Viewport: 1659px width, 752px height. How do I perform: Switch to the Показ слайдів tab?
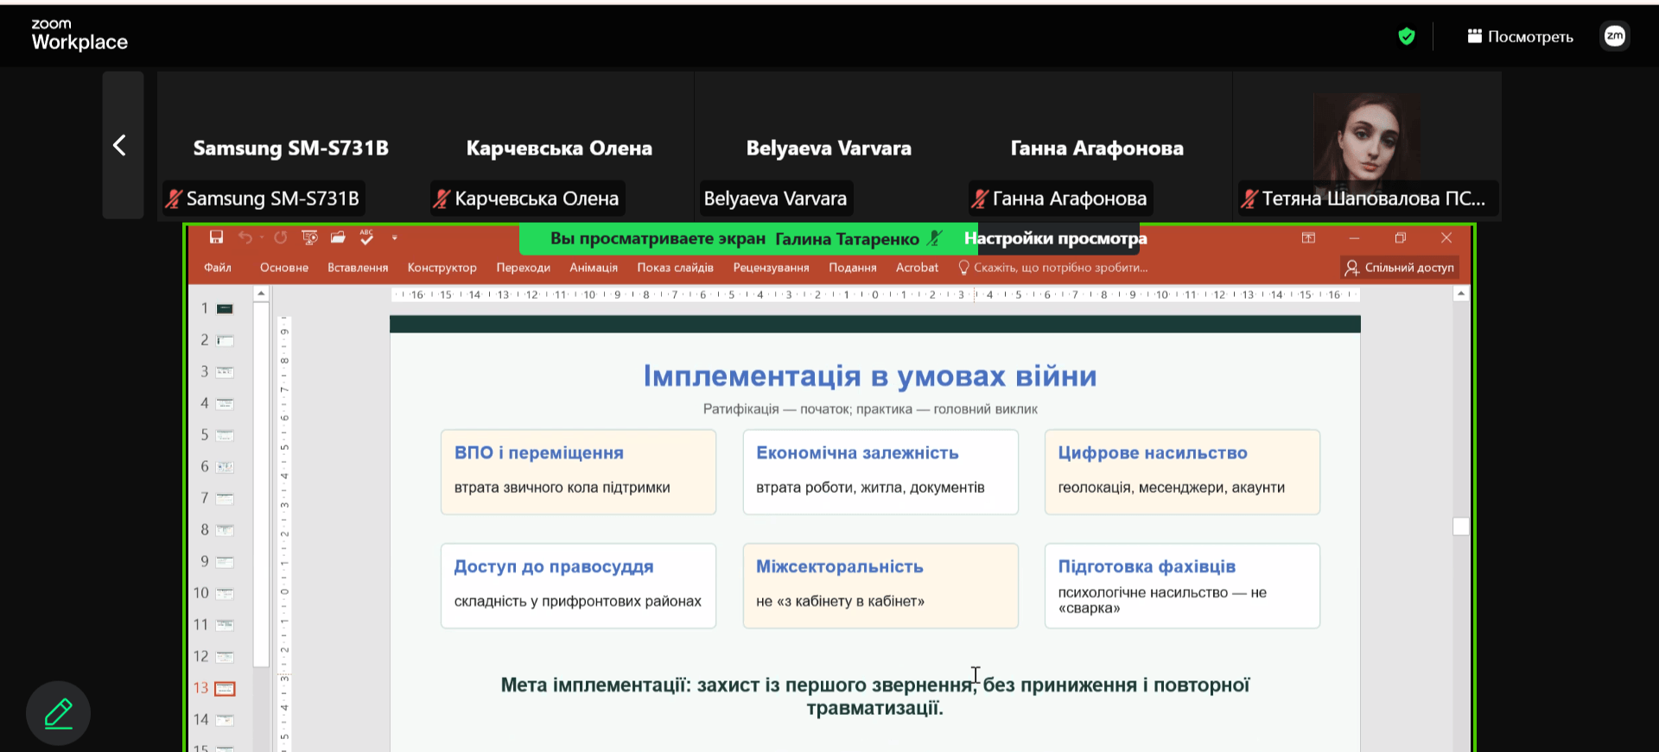pos(676,268)
